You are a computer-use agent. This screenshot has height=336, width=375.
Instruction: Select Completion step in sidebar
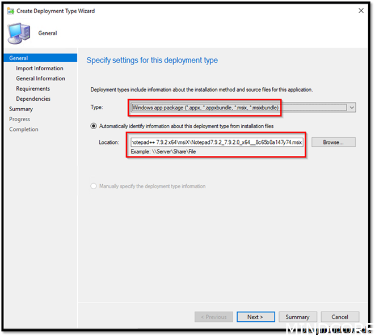24,130
